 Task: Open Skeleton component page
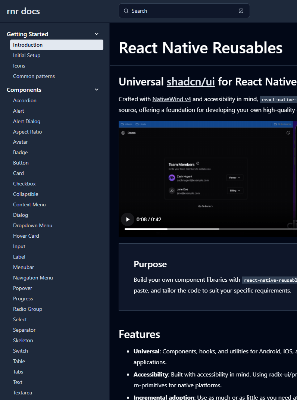click(x=23, y=341)
